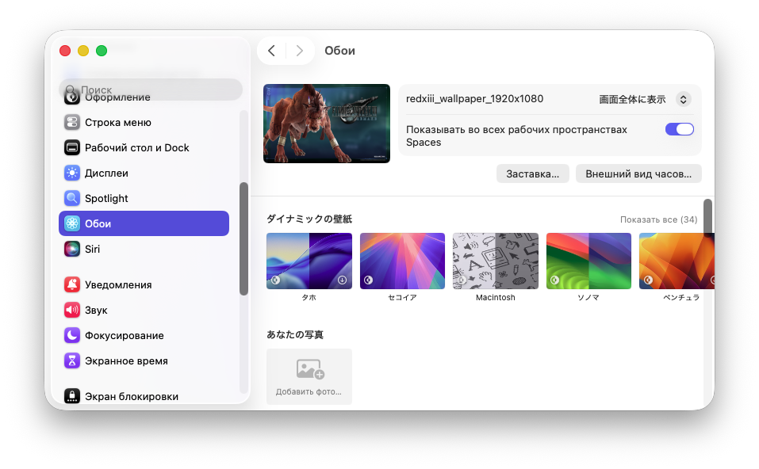Click the sidebar scrollbar thumb
The image size is (759, 469).
pos(243,238)
